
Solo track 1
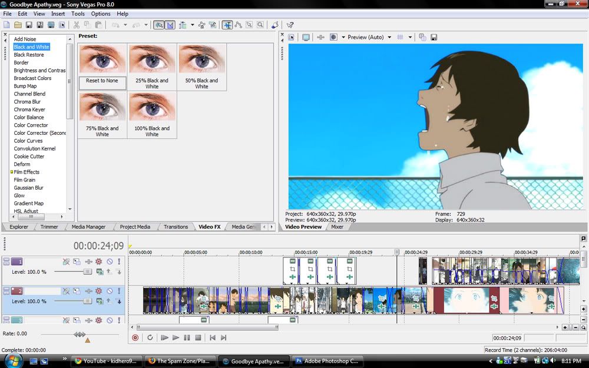click(119, 262)
